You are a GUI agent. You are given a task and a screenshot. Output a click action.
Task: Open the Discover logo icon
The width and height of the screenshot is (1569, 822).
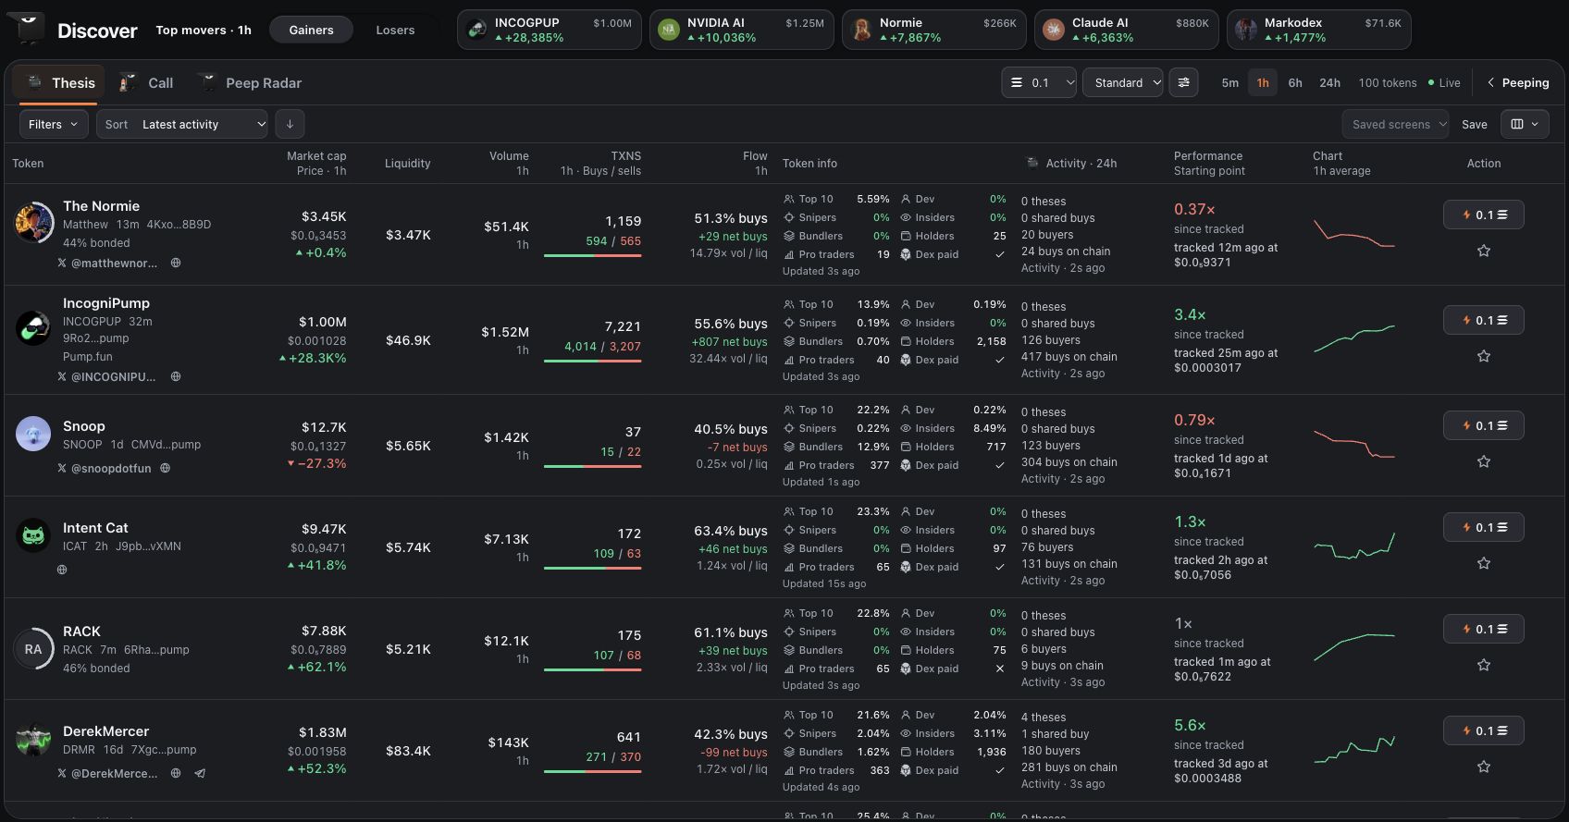coord(28,28)
